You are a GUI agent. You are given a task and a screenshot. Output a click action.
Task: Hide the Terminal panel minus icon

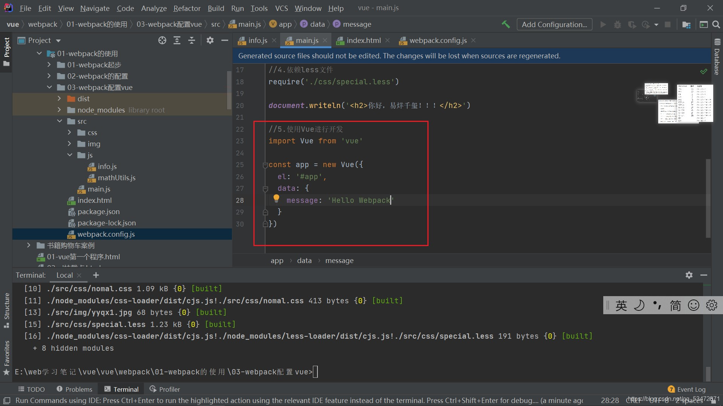704,275
